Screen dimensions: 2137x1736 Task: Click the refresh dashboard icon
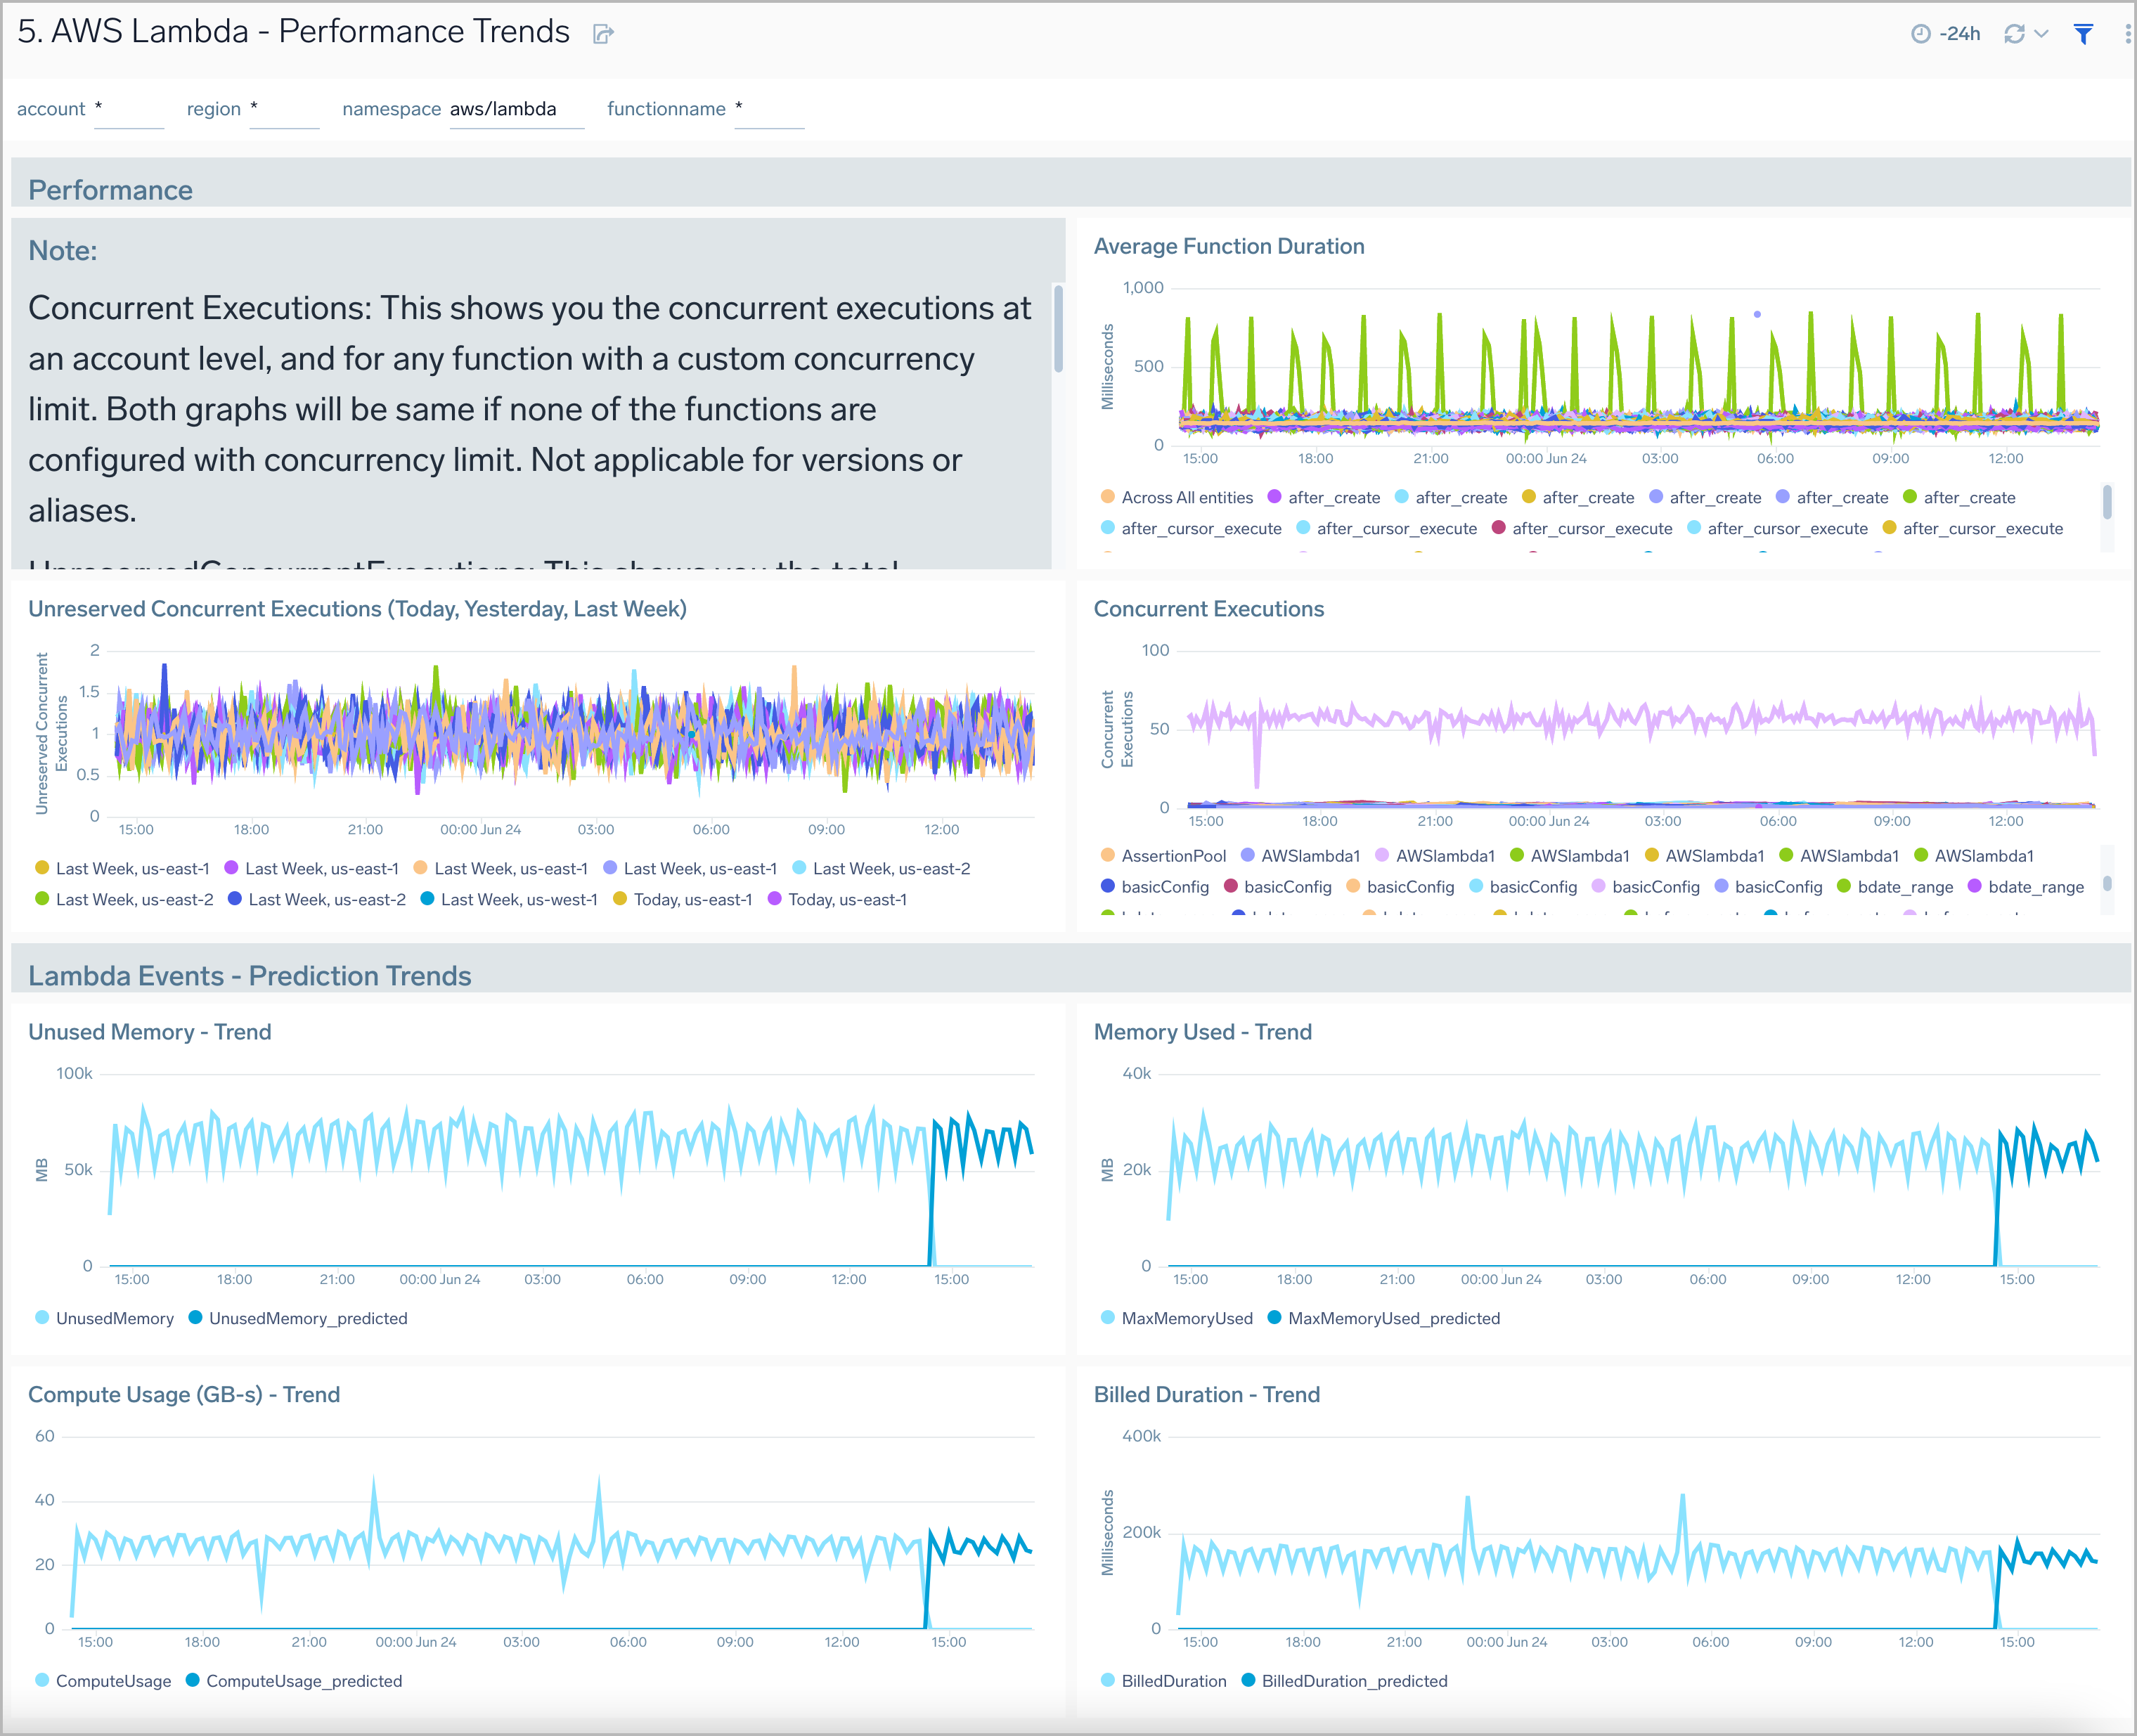[2014, 34]
